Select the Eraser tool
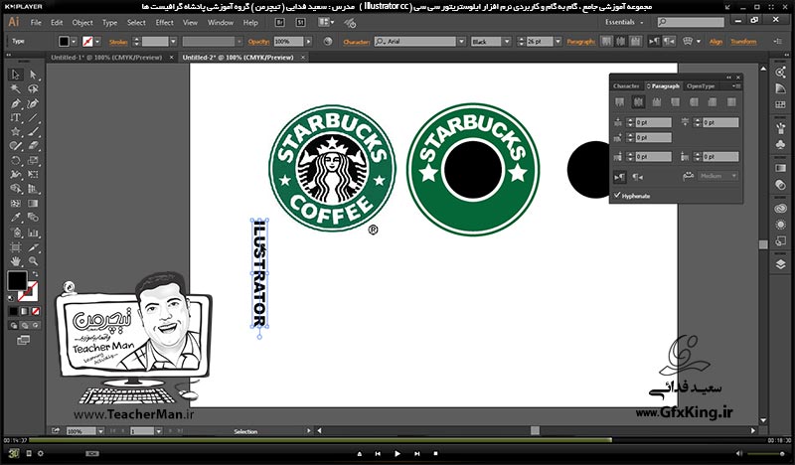This screenshot has width=795, height=465. [33, 146]
